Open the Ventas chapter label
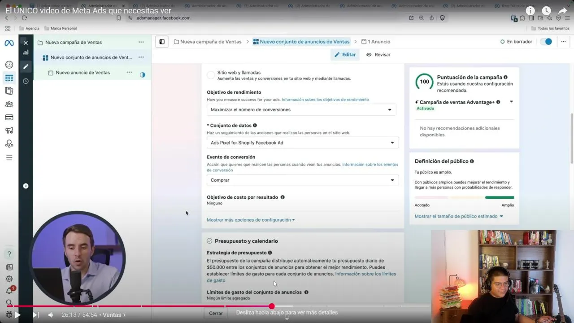 (x=114, y=315)
